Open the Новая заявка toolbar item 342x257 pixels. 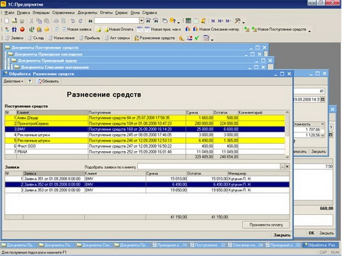(77, 29)
